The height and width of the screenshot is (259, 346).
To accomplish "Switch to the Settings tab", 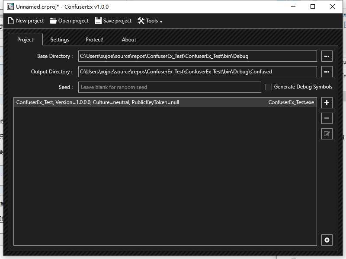I will [x=60, y=40].
